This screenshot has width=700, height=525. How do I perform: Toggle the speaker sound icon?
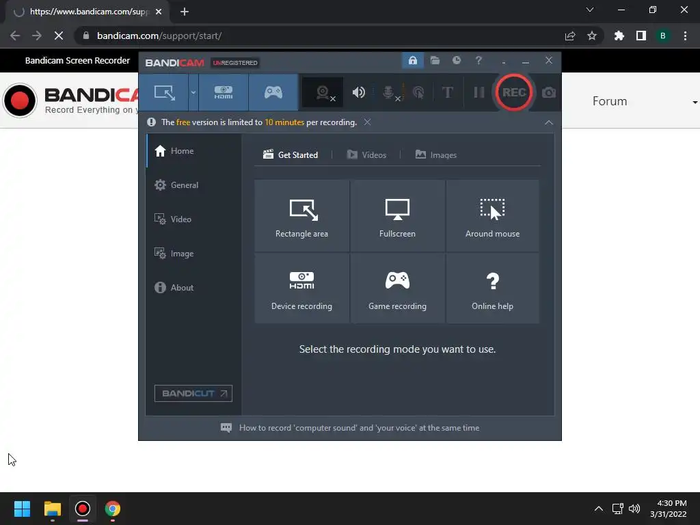[x=358, y=92]
